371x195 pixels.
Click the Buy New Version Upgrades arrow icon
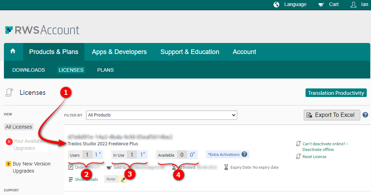coord(9,164)
